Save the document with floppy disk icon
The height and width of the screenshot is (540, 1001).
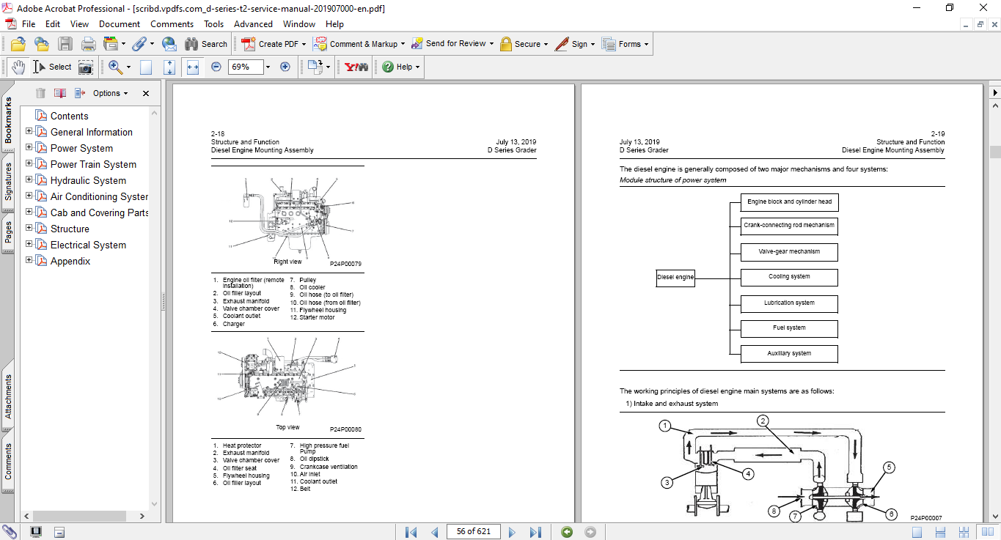(65, 44)
